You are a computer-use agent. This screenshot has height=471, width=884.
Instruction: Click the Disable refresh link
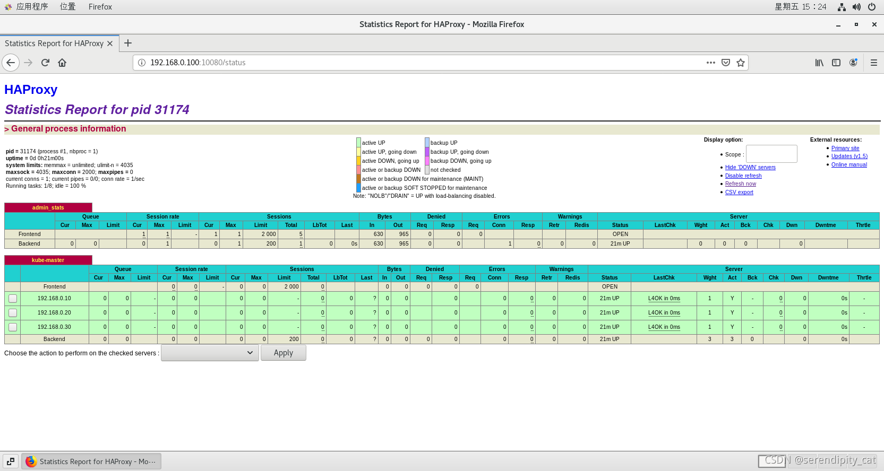point(743,176)
